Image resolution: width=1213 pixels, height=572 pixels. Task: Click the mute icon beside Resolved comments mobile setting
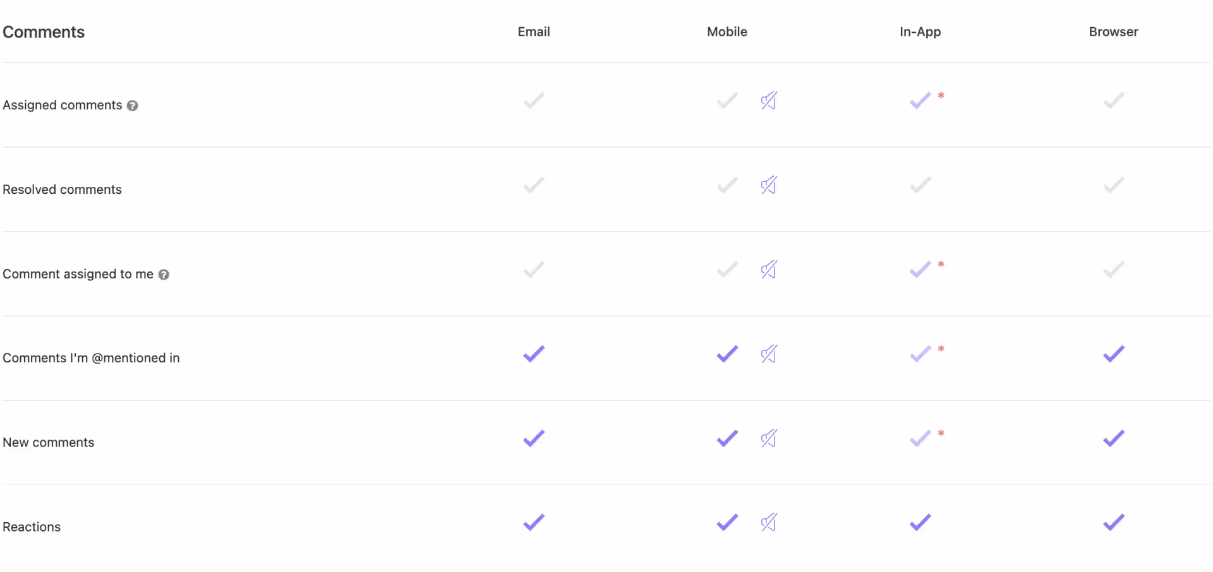pyautogui.click(x=768, y=185)
